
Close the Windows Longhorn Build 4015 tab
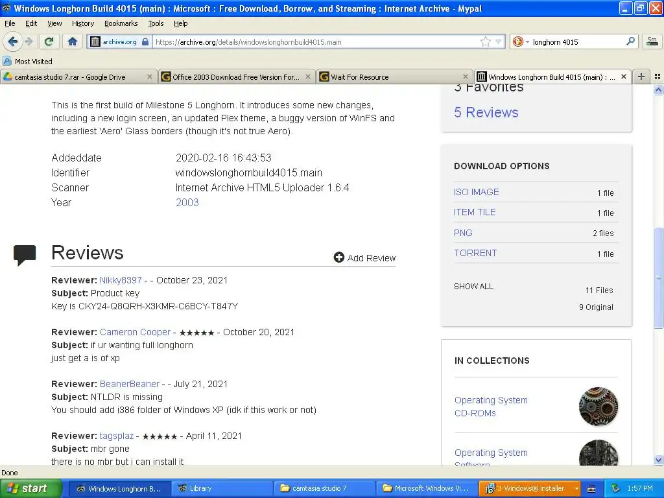coord(623,77)
